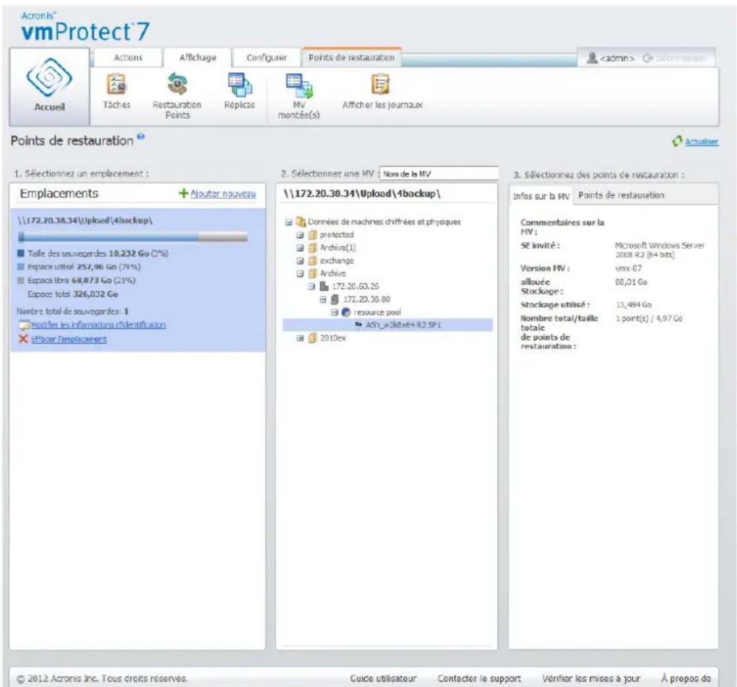
Task: Select the Points de restauration ribbon tab
Action: click(351, 57)
